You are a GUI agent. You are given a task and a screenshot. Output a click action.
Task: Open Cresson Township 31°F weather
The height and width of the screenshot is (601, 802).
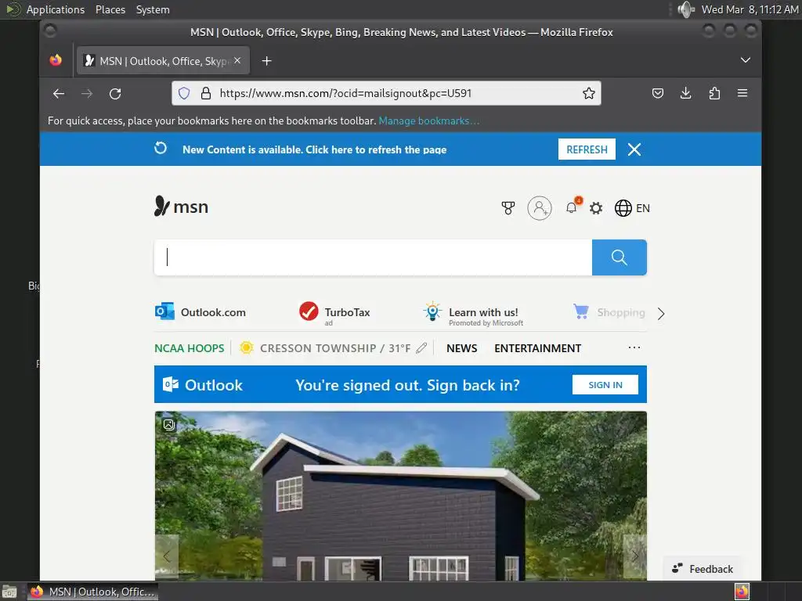coord(325,348)
